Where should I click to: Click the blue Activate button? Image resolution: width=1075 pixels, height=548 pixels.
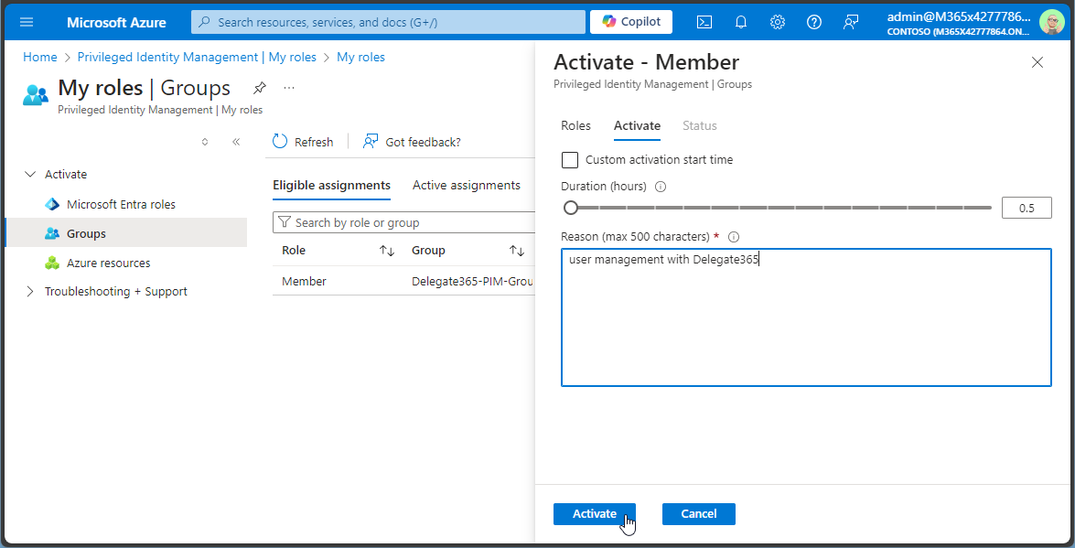pos(594,514)
